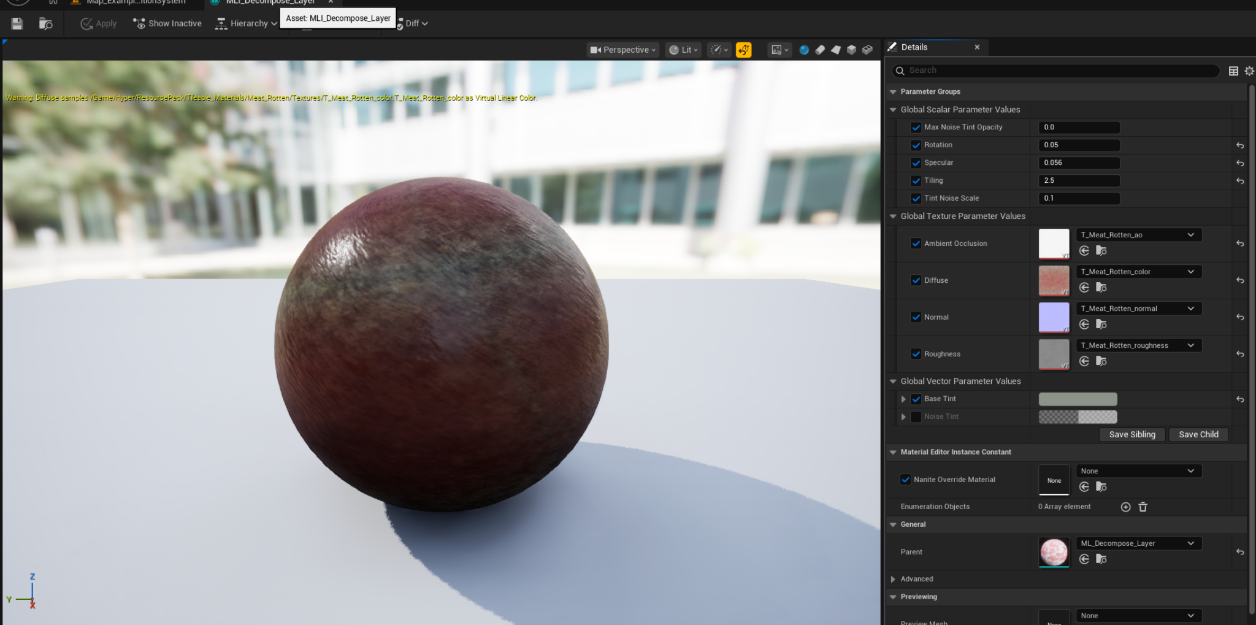Reset Specular value to default arrow

pos(1240,163)
